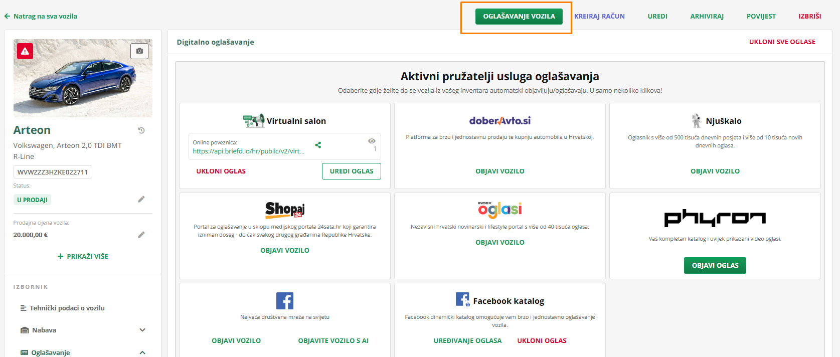Click the Shopaj 24 logo
Viewport: 840px width, 357px height.
[285, 210]
